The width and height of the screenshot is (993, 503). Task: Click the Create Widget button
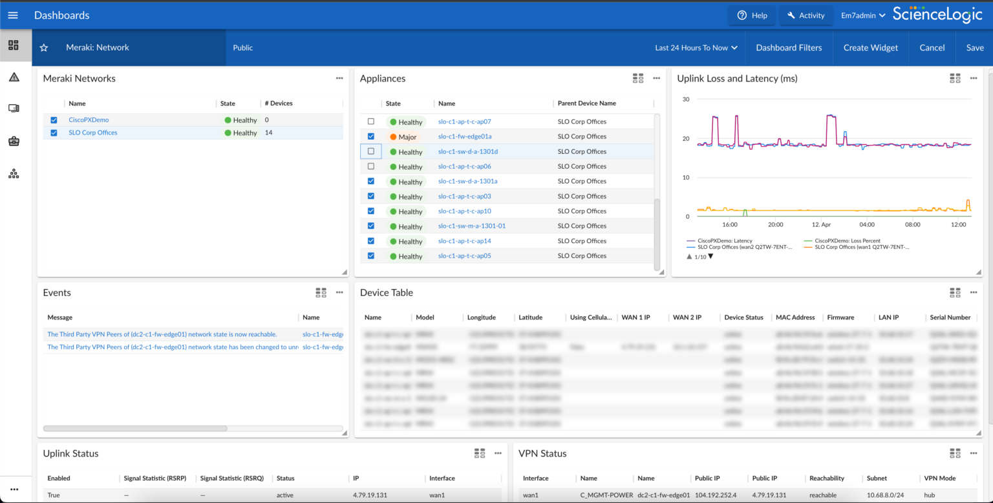tap(870, 47)
